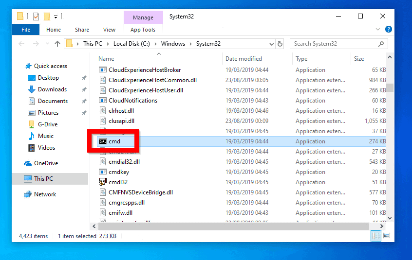The width and height of the screenshot is (412, 260).
Task: Click the Properties quick access toolbar icon
Action: 36,17
